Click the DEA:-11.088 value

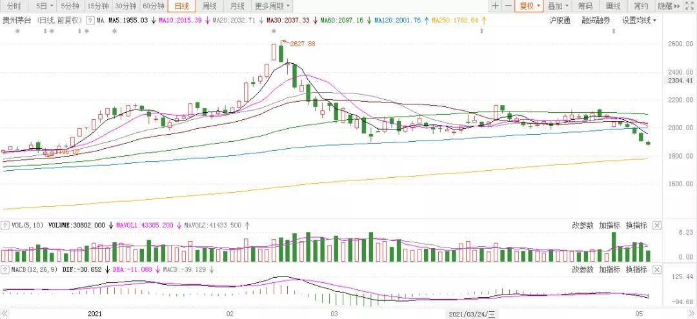pos(132,269)
